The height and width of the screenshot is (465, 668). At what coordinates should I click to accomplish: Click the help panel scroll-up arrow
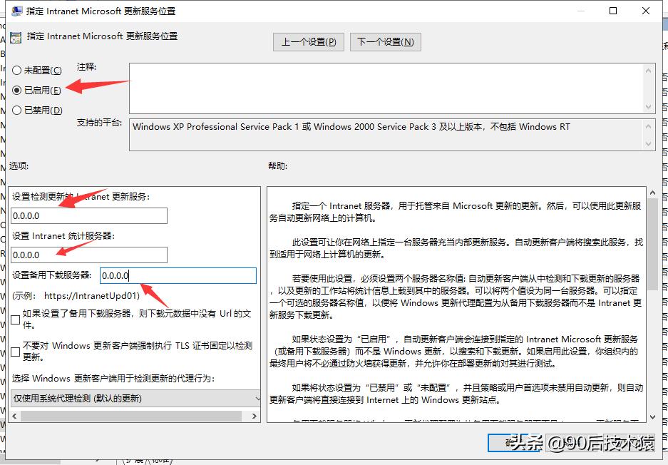tap(651, 191)
